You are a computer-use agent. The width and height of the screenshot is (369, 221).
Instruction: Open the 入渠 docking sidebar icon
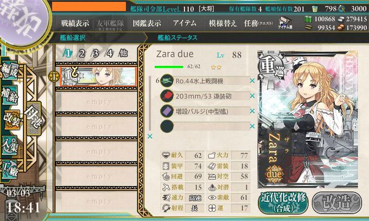coord(10,146)
